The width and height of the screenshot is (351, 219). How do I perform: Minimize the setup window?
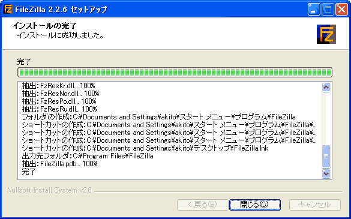coord(314,10)
